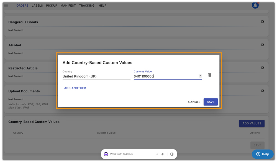The image size is (277, 163).
Task: Toggle the Sidekick panel icon
Action: 172,154
